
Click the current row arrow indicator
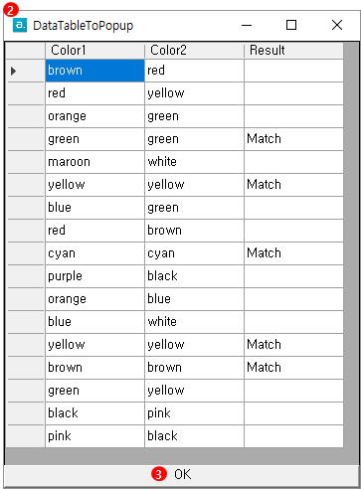[x=13, y=71]
